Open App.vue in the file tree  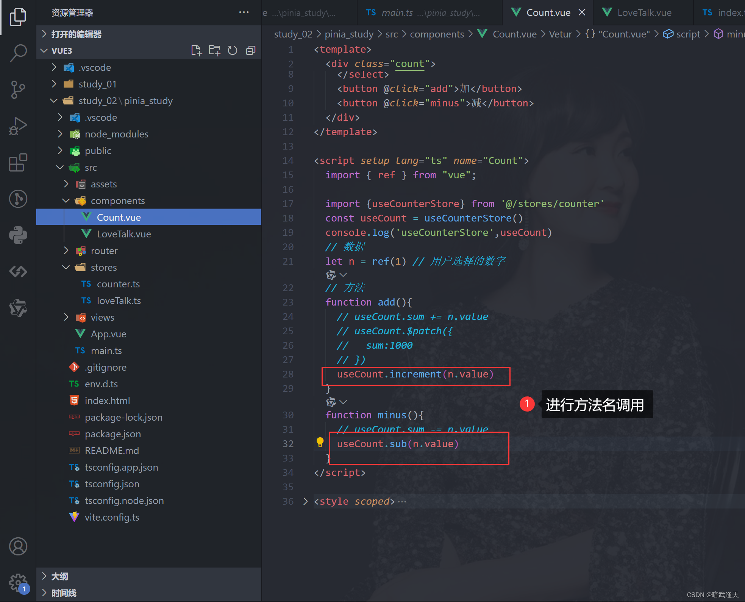149,334
